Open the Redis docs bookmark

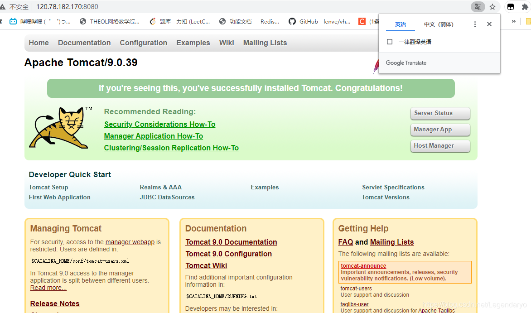249,21
